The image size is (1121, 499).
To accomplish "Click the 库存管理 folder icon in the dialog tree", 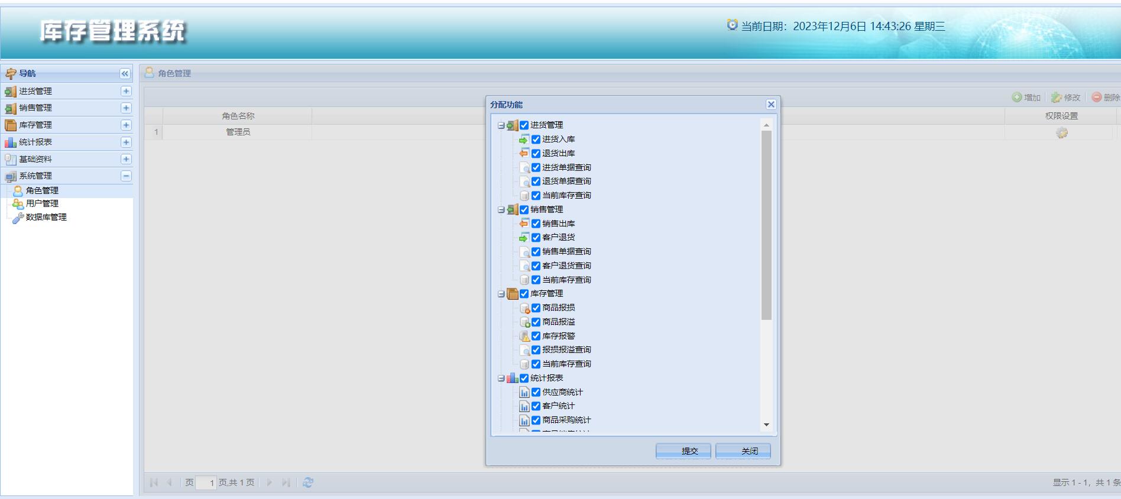I will tap(512, 294).
